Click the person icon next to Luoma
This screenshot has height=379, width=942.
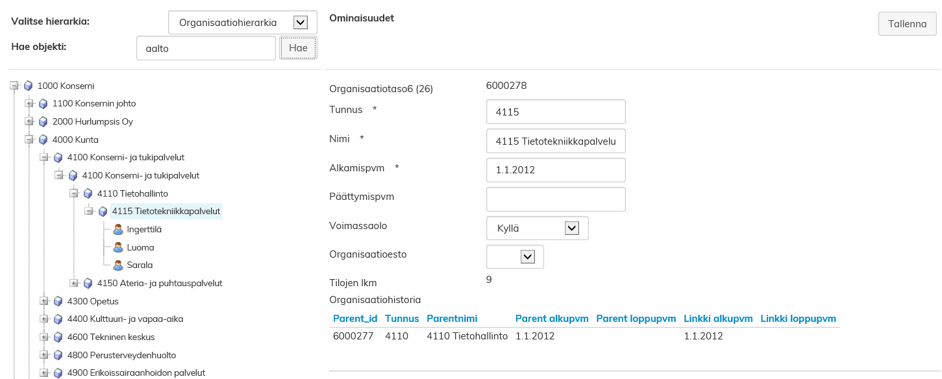[x=118, y=247]
